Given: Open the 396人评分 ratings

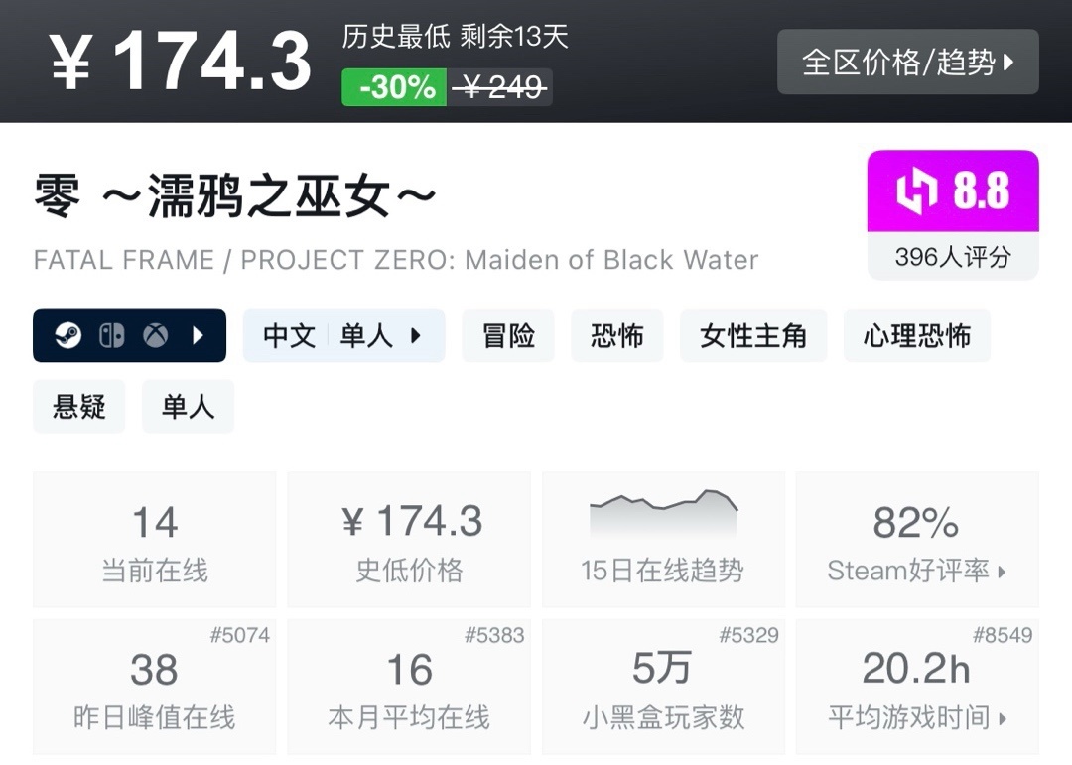Looking at the screenshot, I should pyautogui.click(x=953, y=257).
